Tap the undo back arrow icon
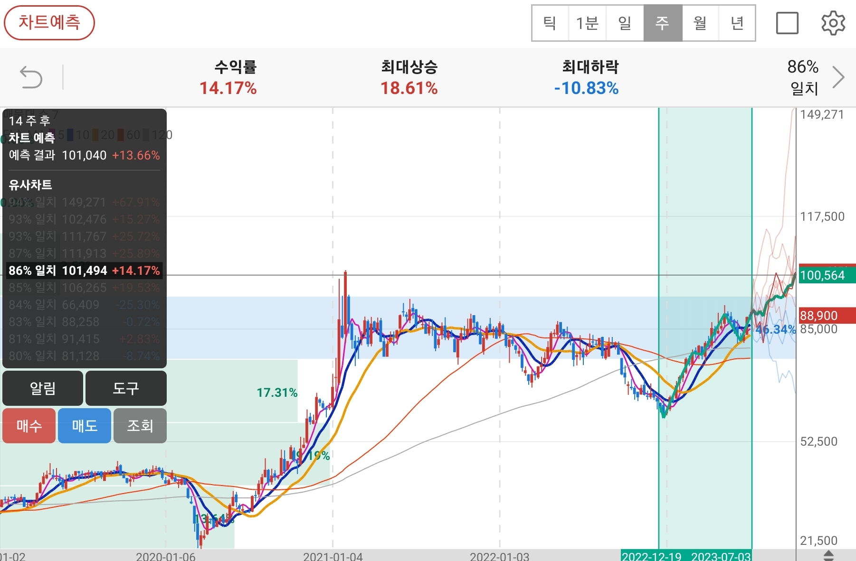Image resolution: width=856 pixels, height=561 pixels. pyautogui.click(x=31, y=77)
